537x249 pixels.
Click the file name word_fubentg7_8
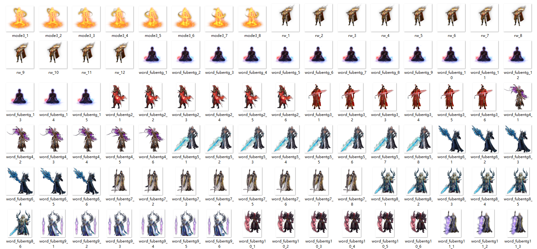(352, 202)
